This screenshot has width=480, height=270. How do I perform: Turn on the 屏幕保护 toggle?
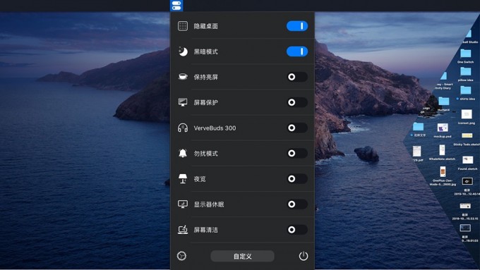point(297,102)
